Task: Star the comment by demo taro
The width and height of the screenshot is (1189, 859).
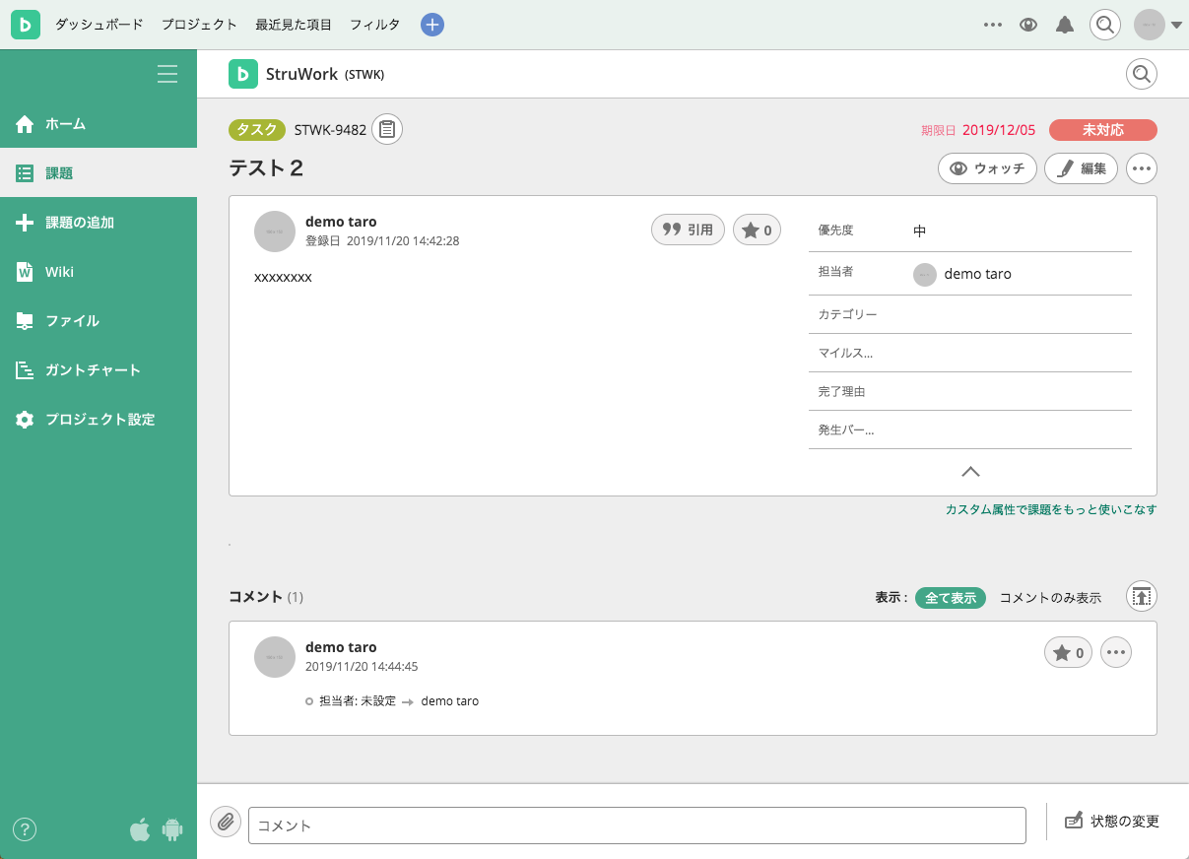Action: 1068,652
